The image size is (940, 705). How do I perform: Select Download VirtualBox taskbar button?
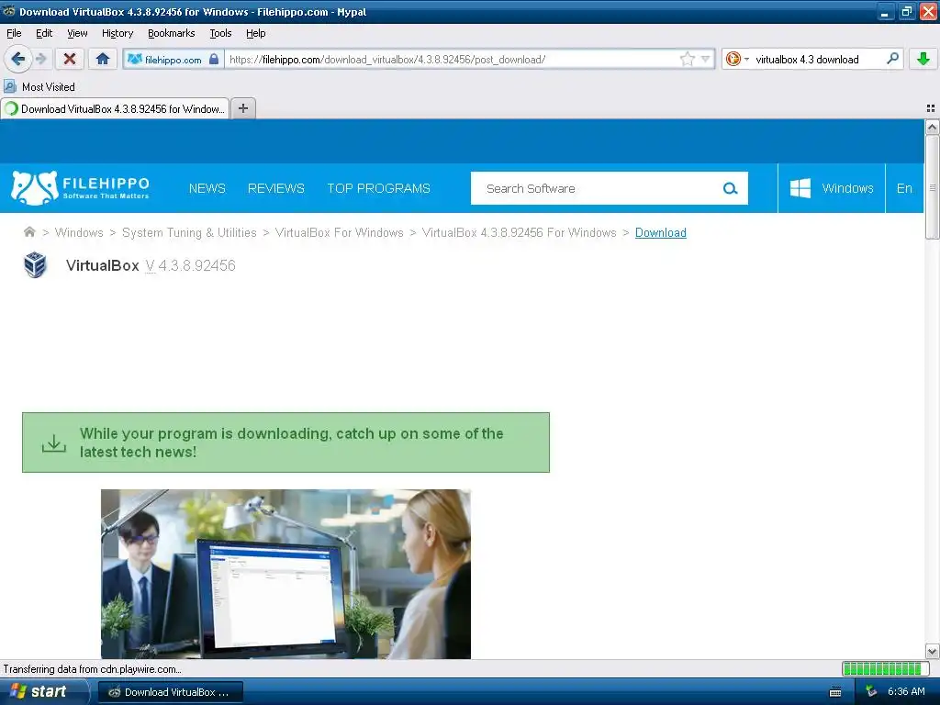170,692
